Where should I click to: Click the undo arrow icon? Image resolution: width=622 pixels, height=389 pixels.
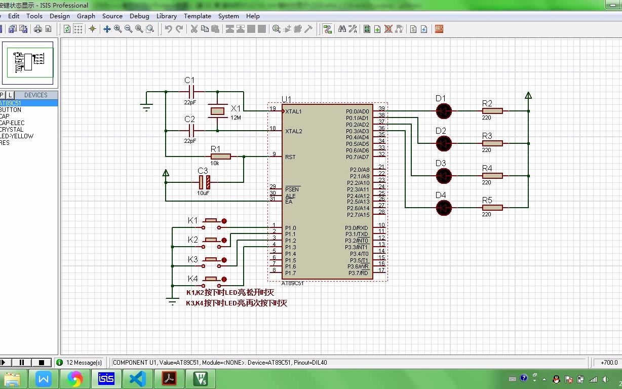click(x=168, y=29)
